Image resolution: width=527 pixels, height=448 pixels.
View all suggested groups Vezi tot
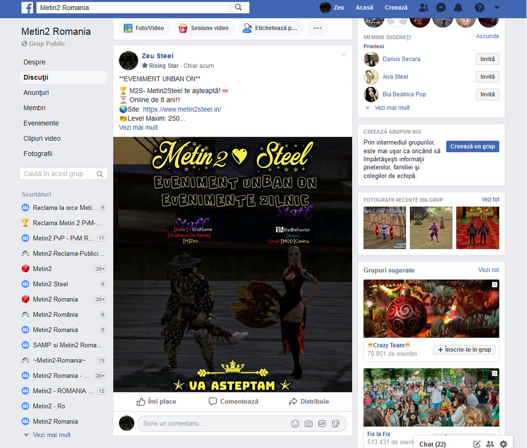coord(488,270)
